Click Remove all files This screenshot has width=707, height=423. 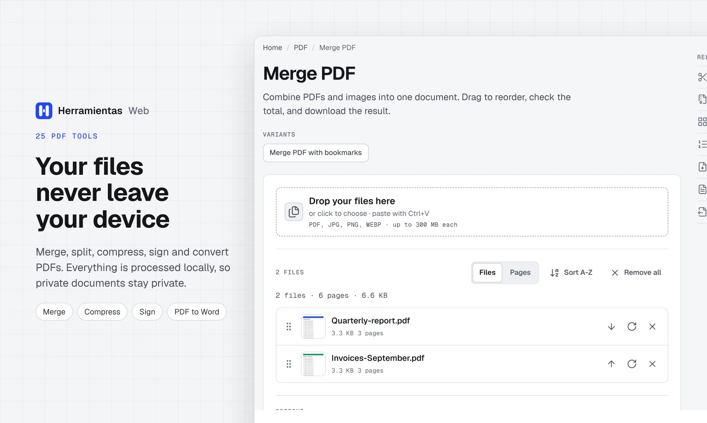[636, 272]
